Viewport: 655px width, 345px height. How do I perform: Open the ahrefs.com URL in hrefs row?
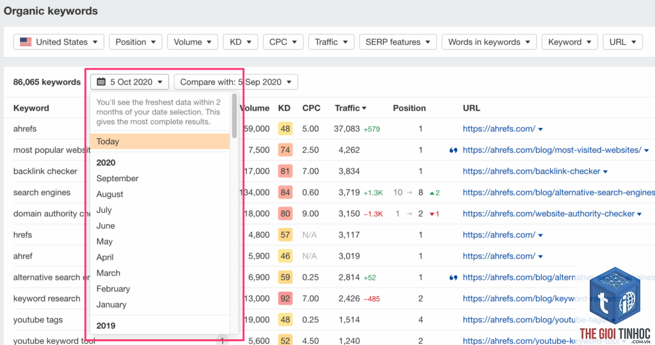tap(499, 235)
